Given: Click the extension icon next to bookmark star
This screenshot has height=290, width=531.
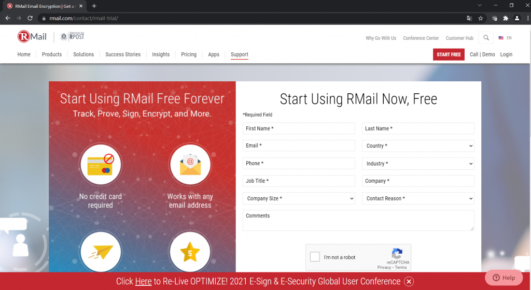Looking at the screenshot, I should pos(494,18).
